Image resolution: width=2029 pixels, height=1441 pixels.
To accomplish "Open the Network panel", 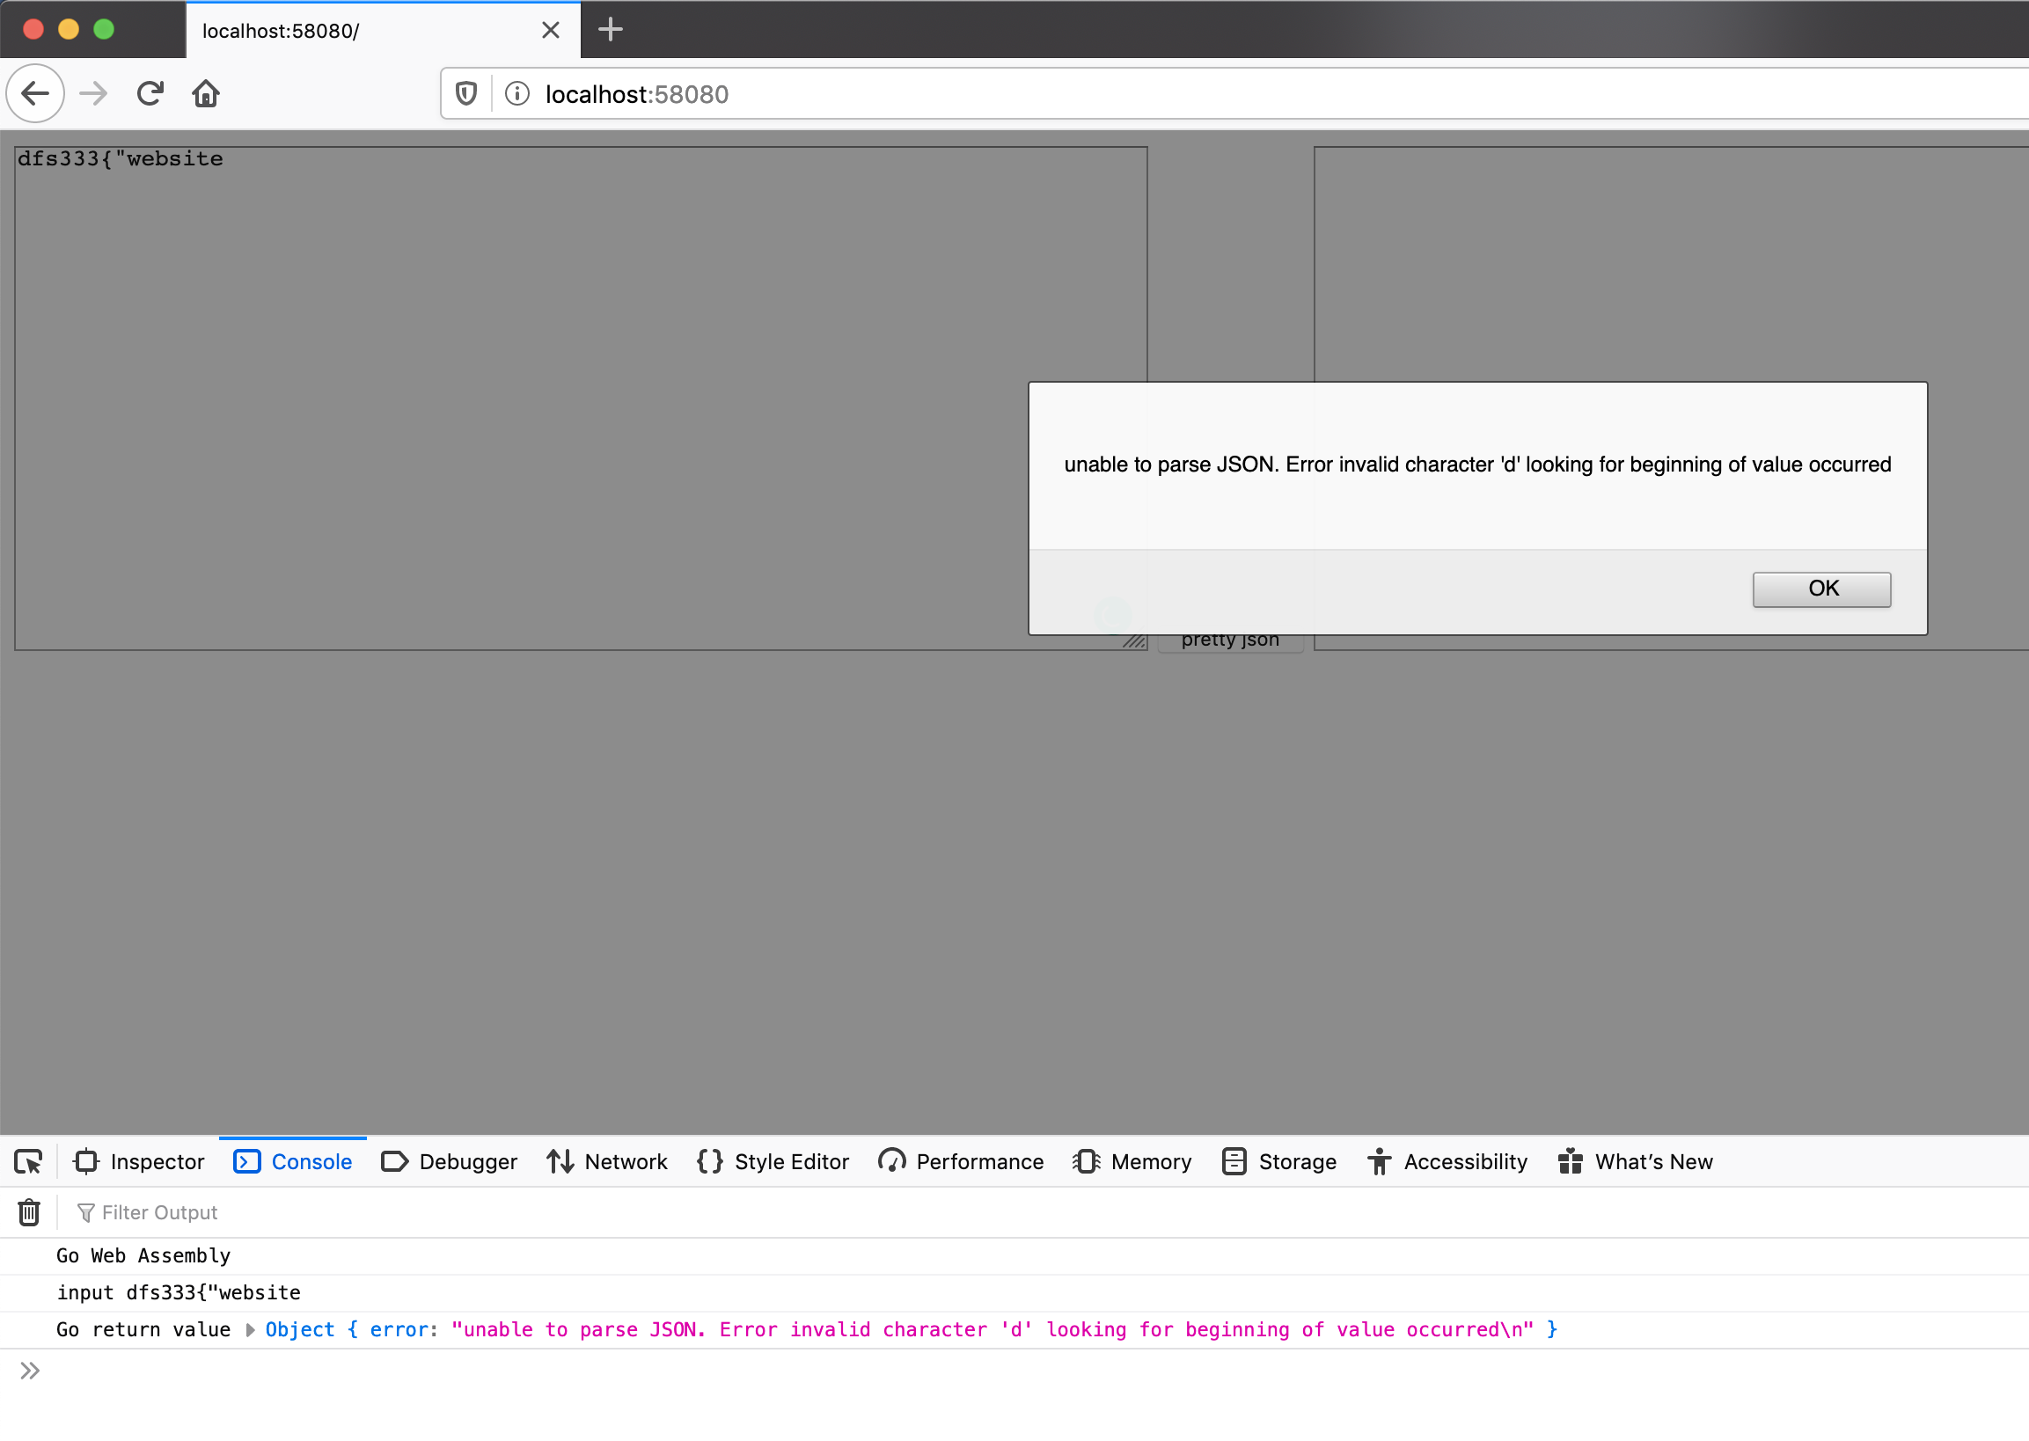I will pyautogui.click(x=624, y=1162).
